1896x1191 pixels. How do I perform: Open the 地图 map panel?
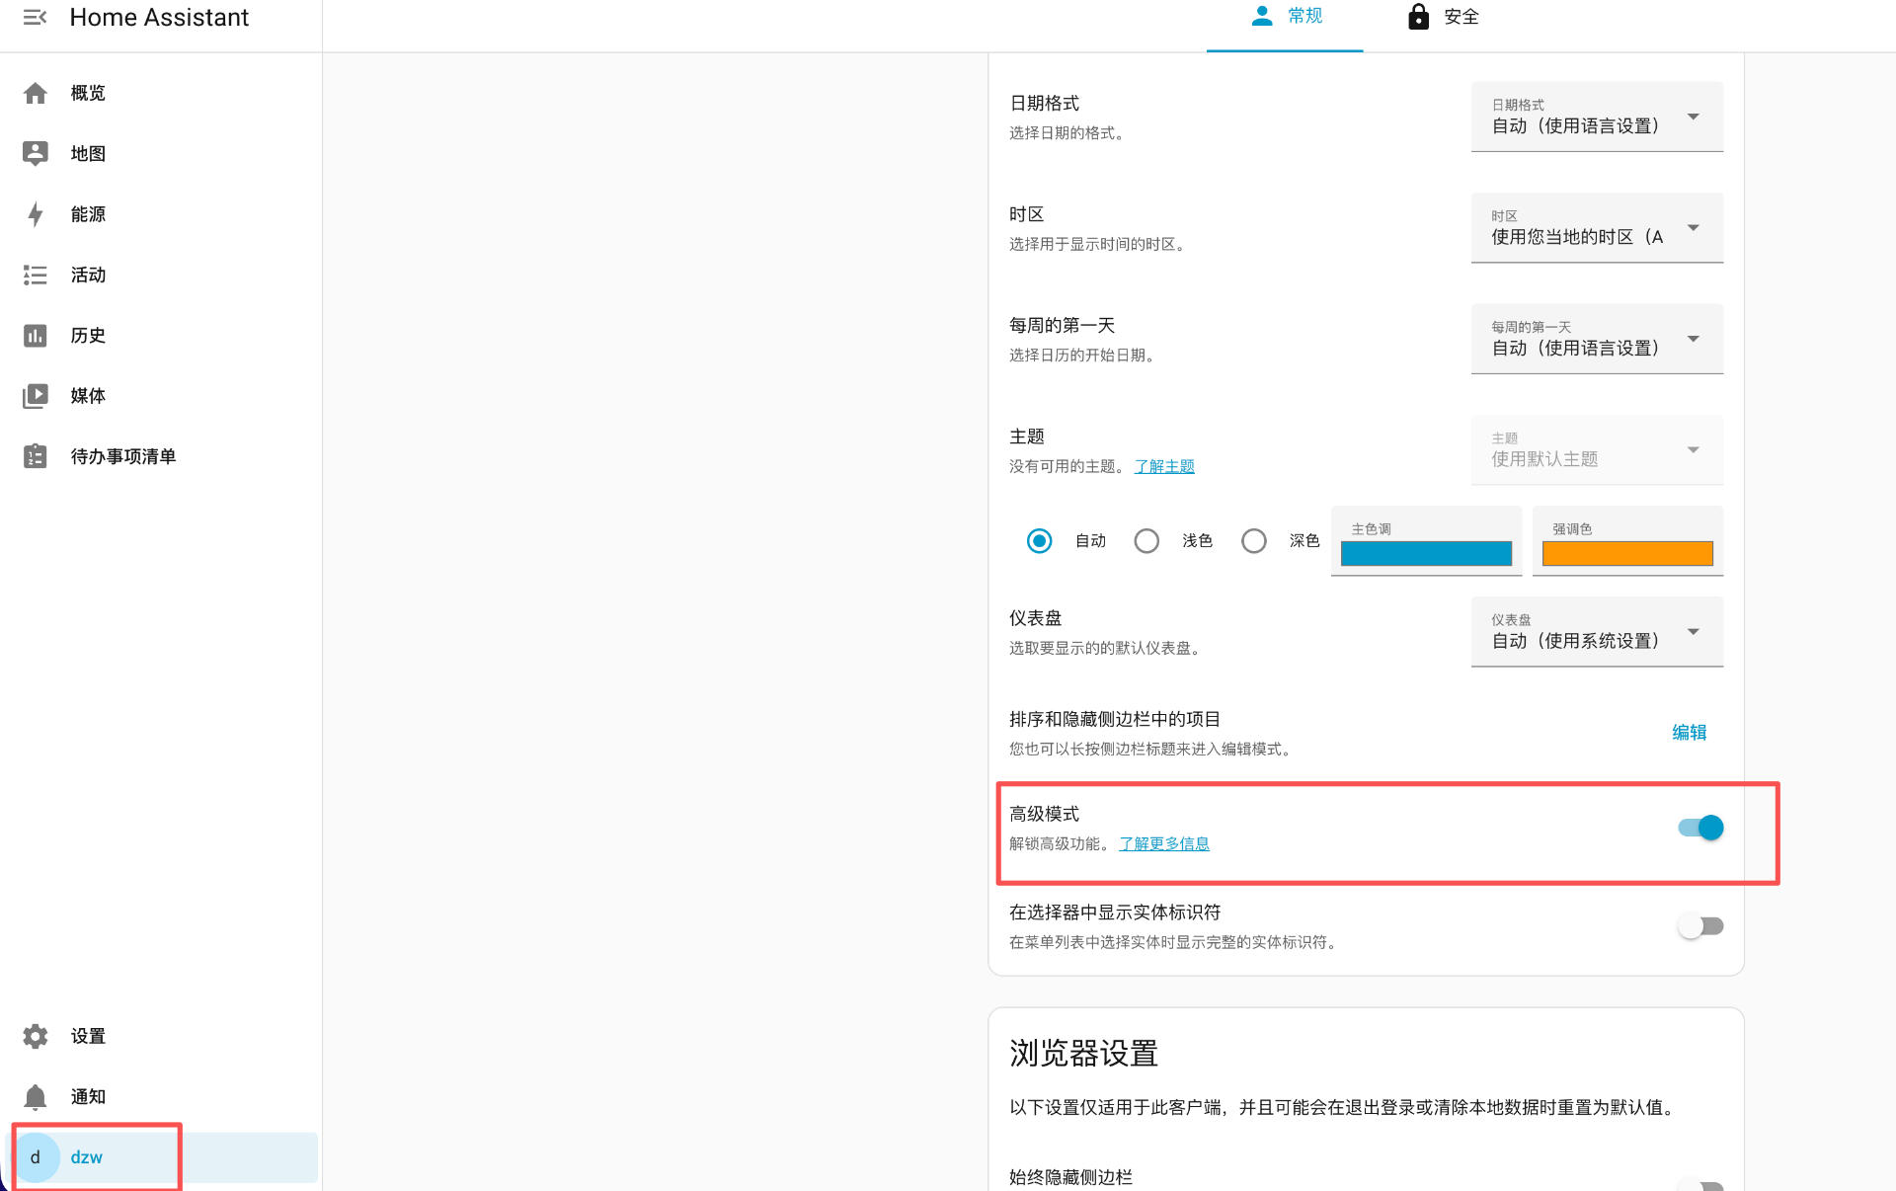tap(87, 153)
